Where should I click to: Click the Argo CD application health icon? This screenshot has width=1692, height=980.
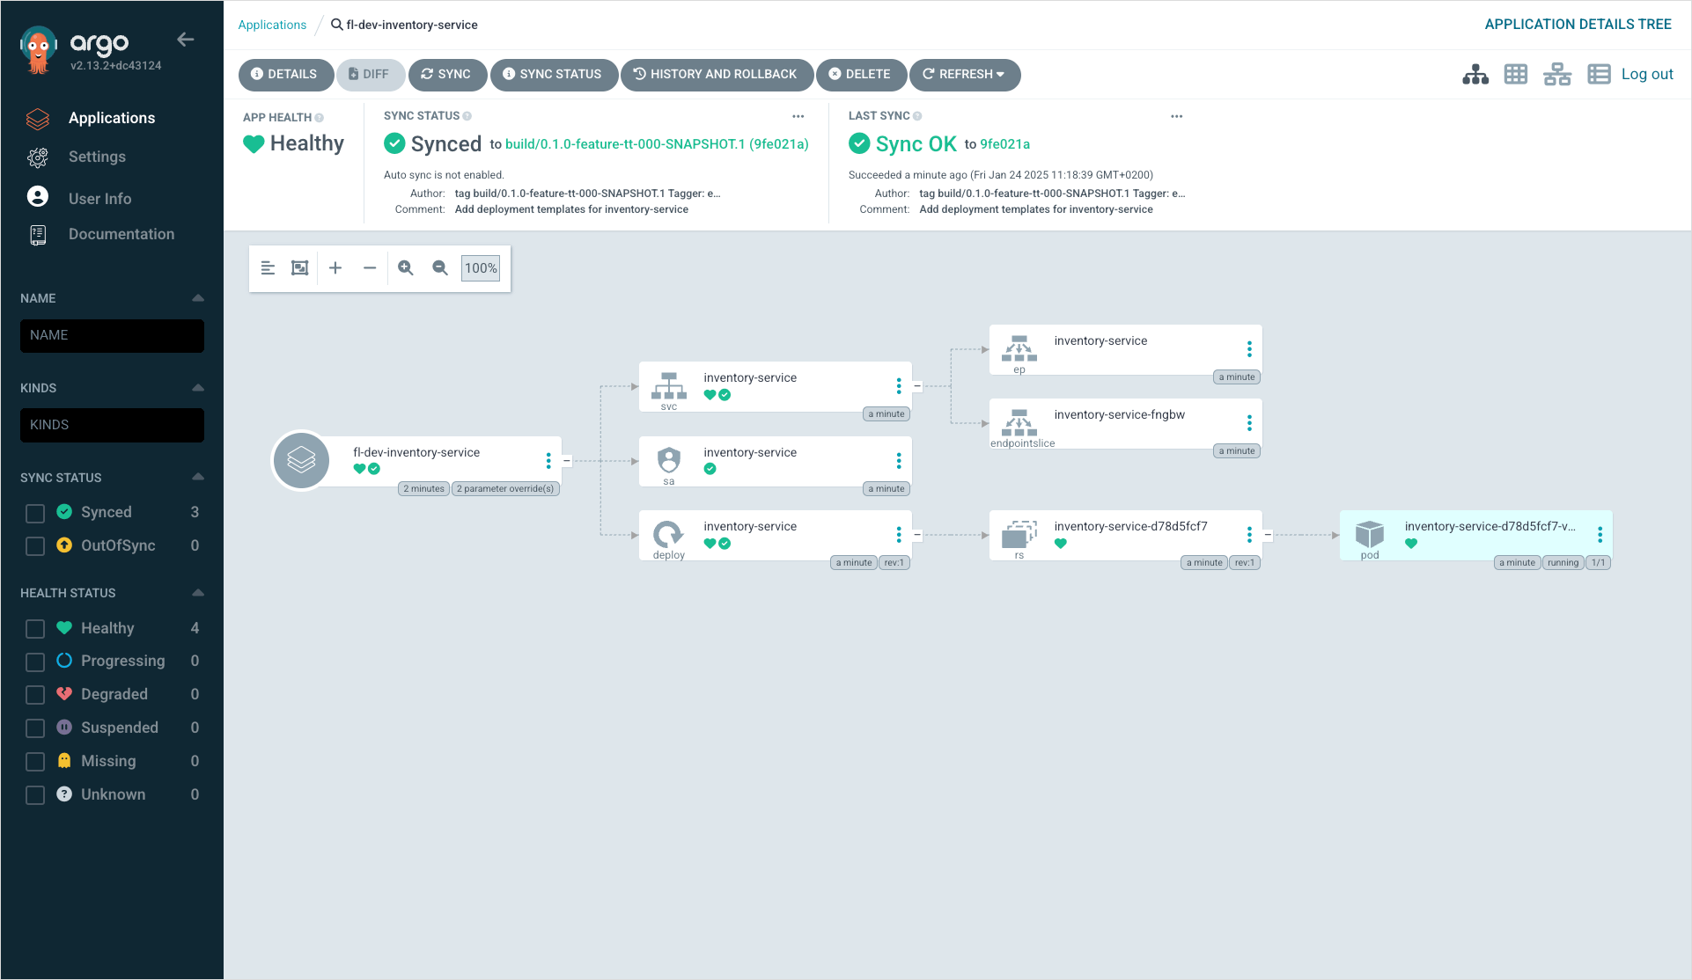pyautogui.click(x=254, y=143)
